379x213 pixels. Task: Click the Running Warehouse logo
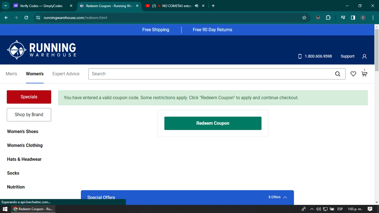tap(42, 50)
